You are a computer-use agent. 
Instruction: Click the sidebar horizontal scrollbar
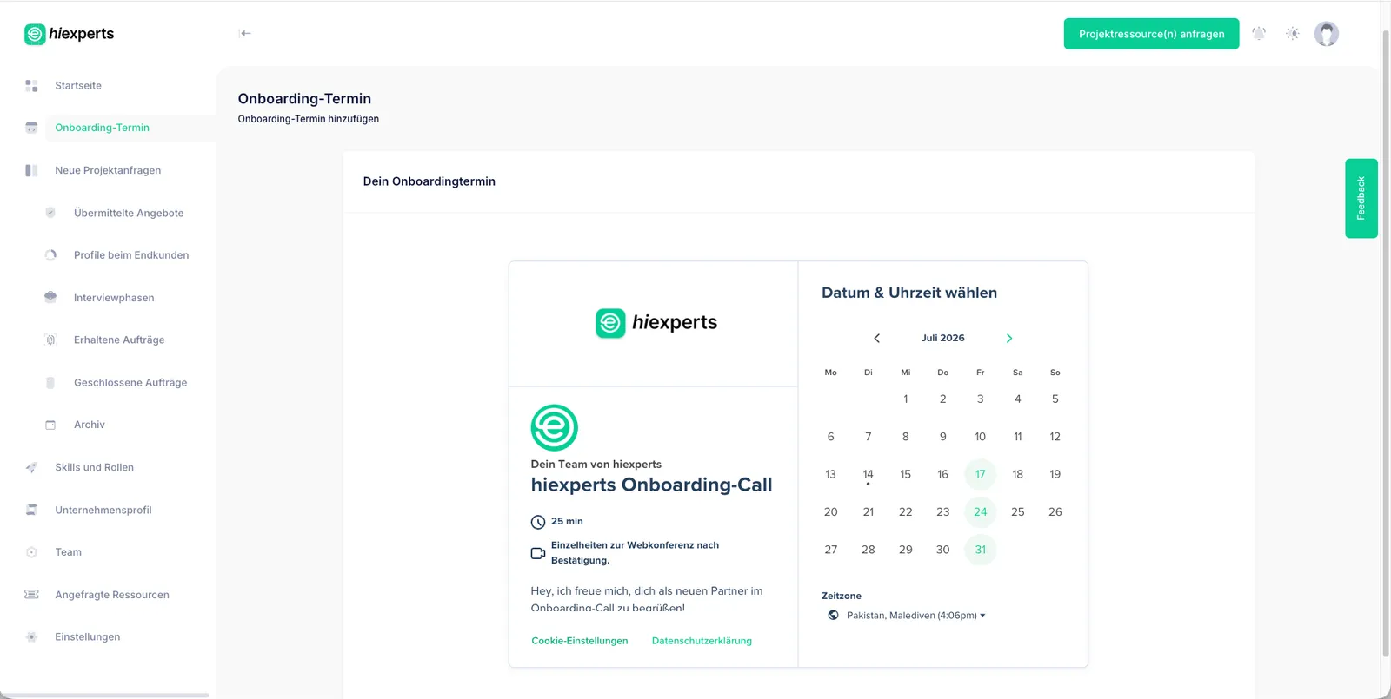pos(104,695)
